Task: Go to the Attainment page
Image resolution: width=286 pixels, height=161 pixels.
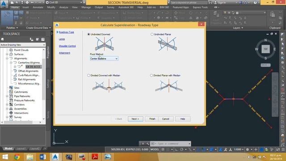Action: [x=64, y=53]
